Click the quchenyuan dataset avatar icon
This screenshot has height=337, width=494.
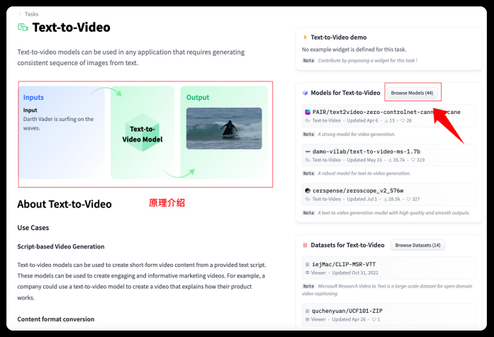click(x=307, y=311)
